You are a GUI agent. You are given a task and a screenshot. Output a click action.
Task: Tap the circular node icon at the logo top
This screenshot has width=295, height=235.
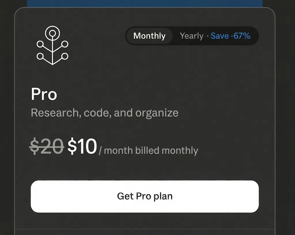(x=53, y=33)
